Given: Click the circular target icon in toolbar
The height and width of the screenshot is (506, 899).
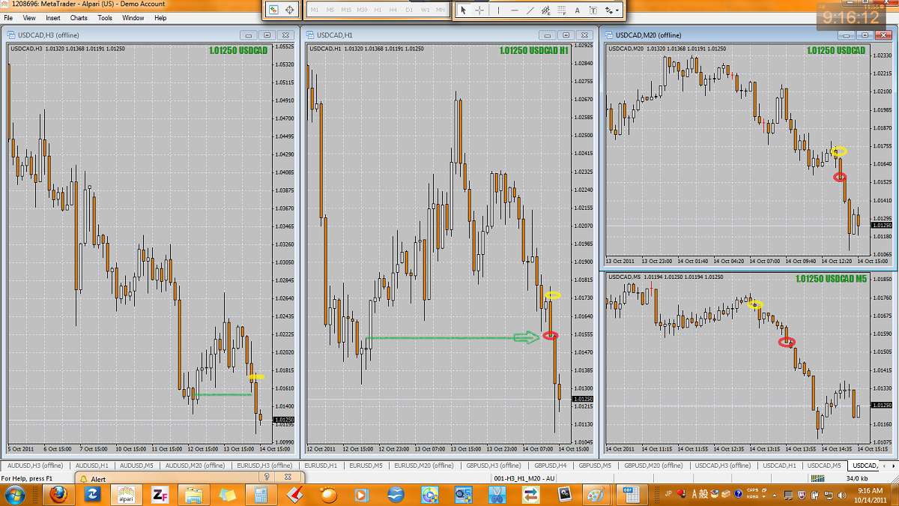Looking at the screenshot, I should pos(291,10).
